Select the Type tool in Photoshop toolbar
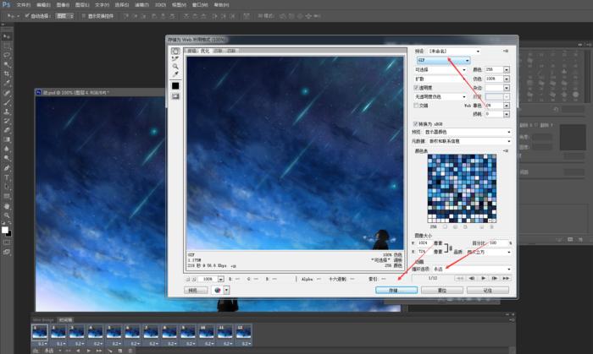 tap(7, 177)
